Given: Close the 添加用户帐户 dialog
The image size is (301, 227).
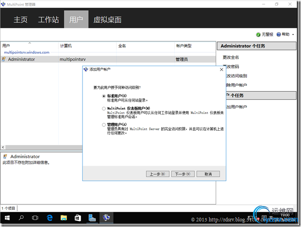Looking at the screenshot, I should point(221,69).
